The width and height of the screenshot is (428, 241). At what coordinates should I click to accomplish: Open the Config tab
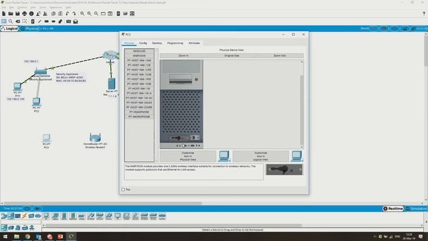pyautogui.click(x=142, y=43)
